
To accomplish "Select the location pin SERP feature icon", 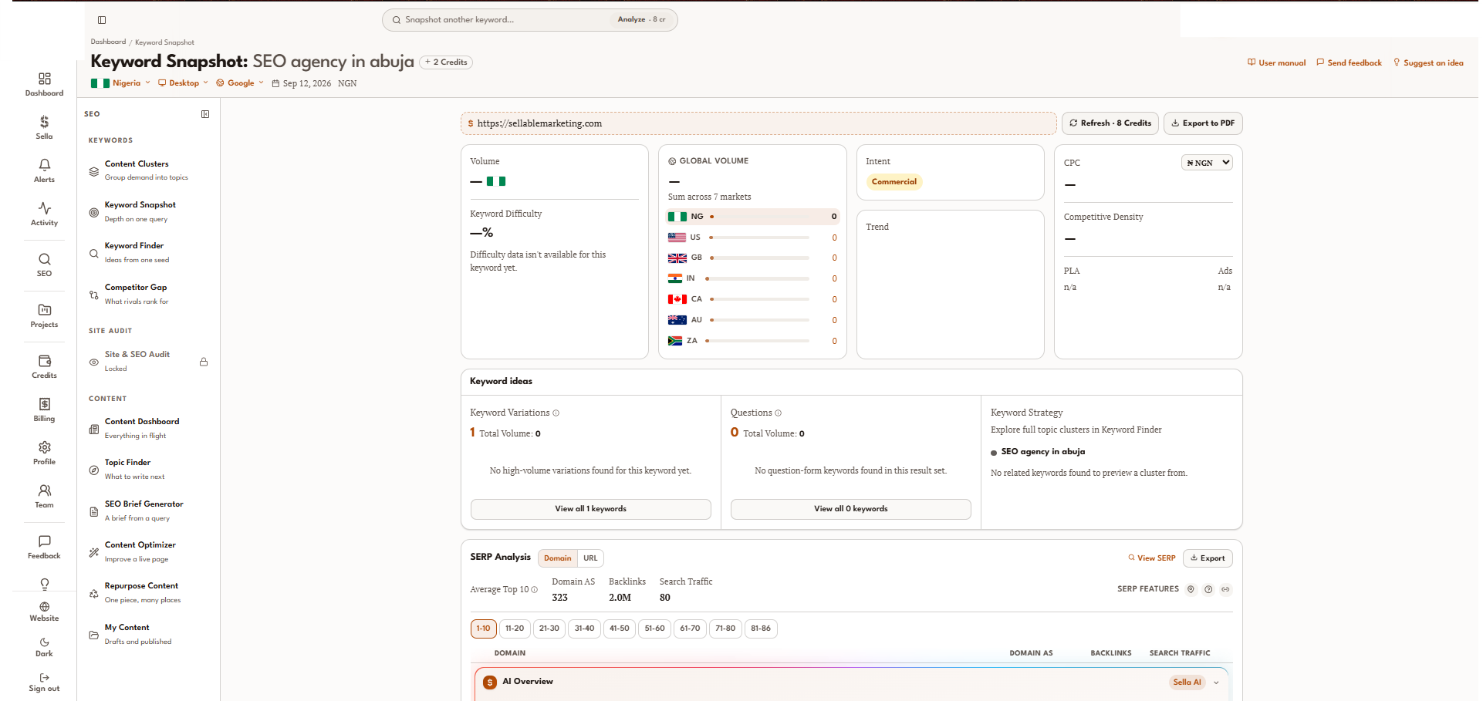I will point(1191,590).
